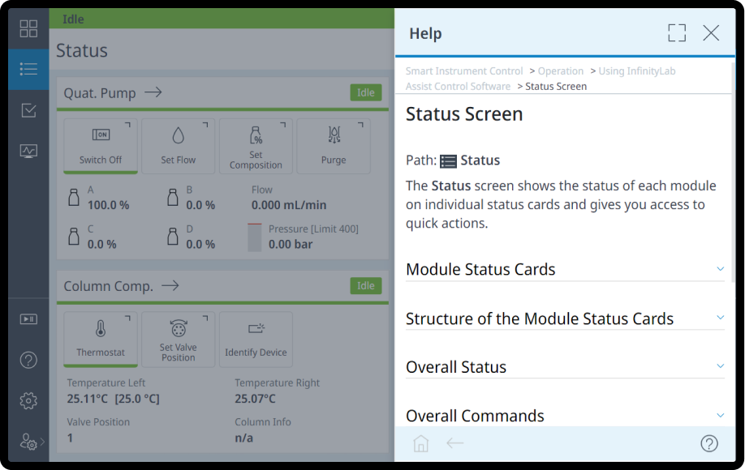Switch Off the quaternary pump
The image size is (745, 470).
[x=101, y=146]
